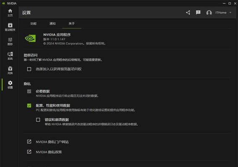
Task: Minimize the NVIDIA window
Action: pos(224,3)
